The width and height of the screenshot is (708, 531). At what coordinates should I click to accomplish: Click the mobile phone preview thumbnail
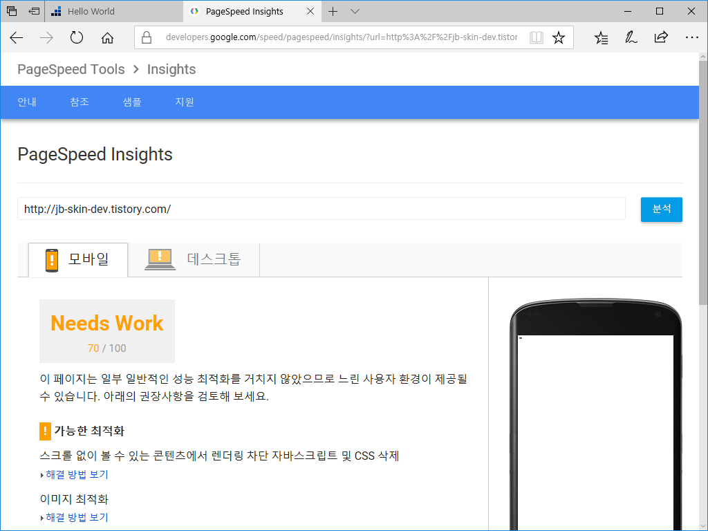coord(595,415)
